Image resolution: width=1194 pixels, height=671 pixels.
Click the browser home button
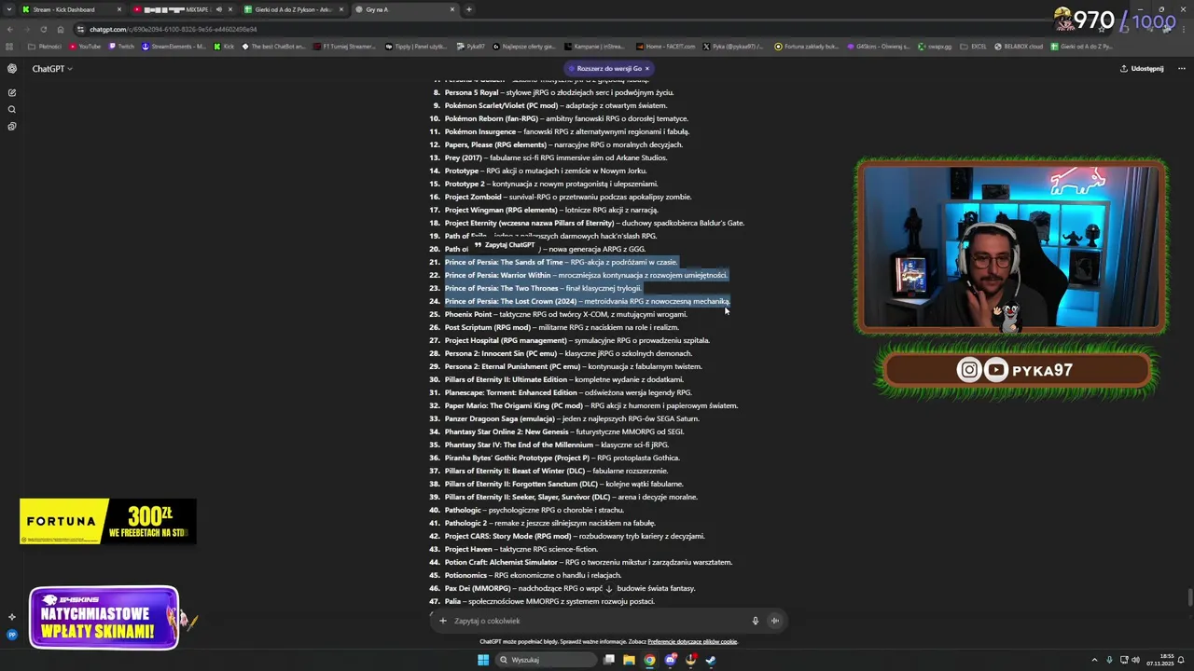(61, 29)
